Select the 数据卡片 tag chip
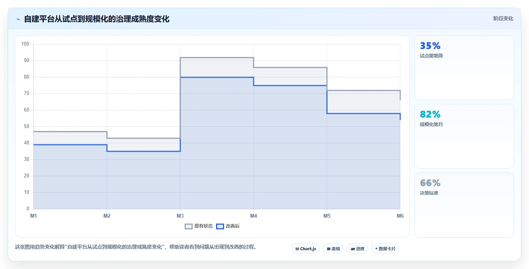529x269 pixels. 385,249
